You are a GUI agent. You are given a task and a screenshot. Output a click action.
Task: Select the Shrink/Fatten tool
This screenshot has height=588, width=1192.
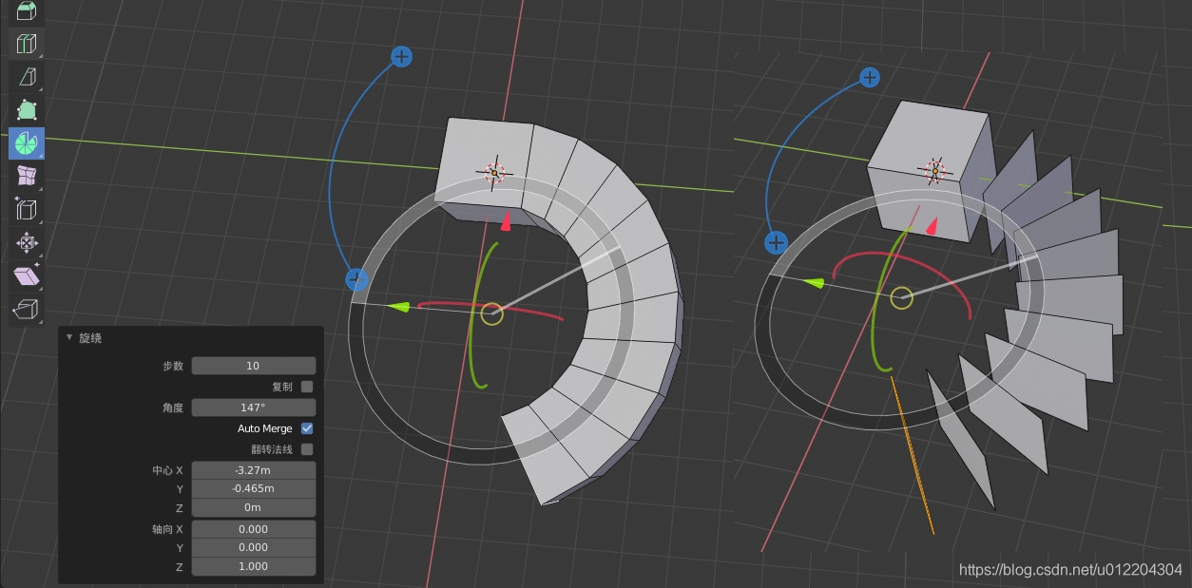coord(27,242)
